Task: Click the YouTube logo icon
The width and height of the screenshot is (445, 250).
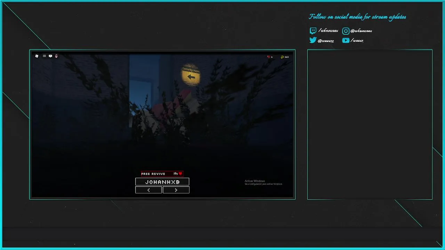Action: (x=346, y=40)
